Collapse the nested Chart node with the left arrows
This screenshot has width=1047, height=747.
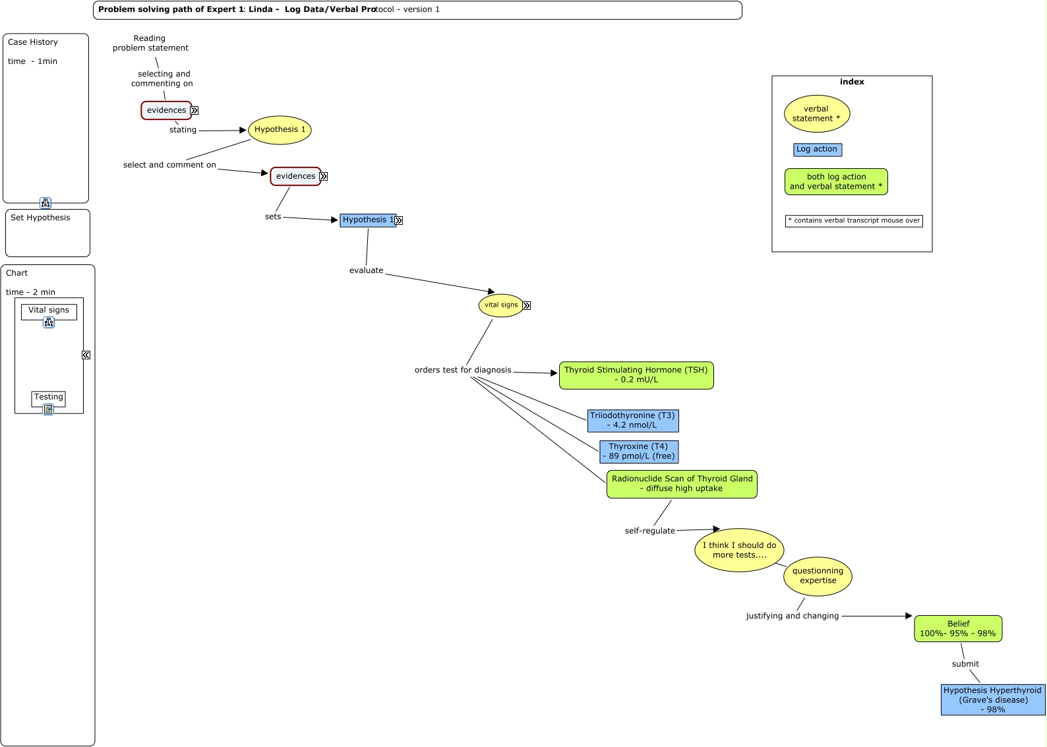click(x=86, y=355)
